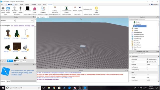Open Custom Character Creator plugin
This screenshot has height=90, width=160.
tap(66, 10)
